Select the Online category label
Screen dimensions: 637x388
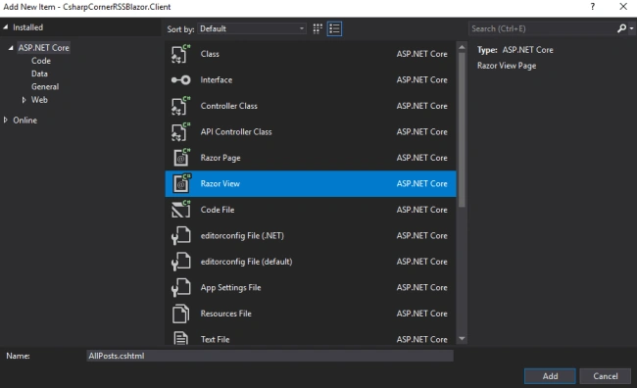pos(25,120)
